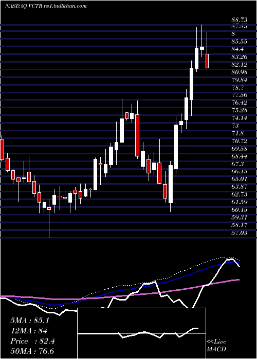Click the 88.73 price label
This screenshot has width=257, height=359.
click(240, 20)
